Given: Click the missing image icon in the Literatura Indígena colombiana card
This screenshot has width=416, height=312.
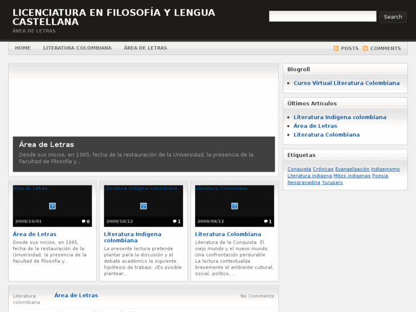Looking at the screenshot, I should [x=143, y=206].
